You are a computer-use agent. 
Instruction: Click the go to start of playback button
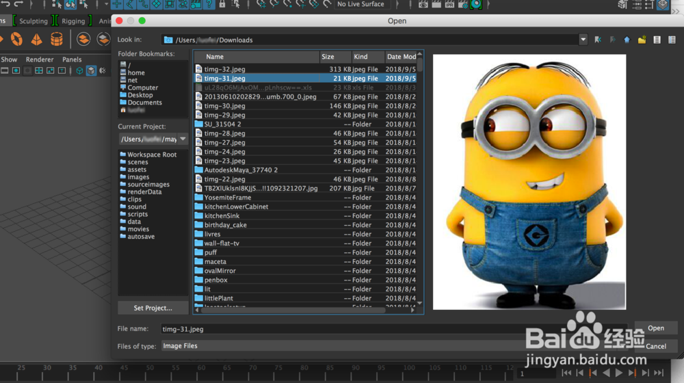[x=566, y=373]
